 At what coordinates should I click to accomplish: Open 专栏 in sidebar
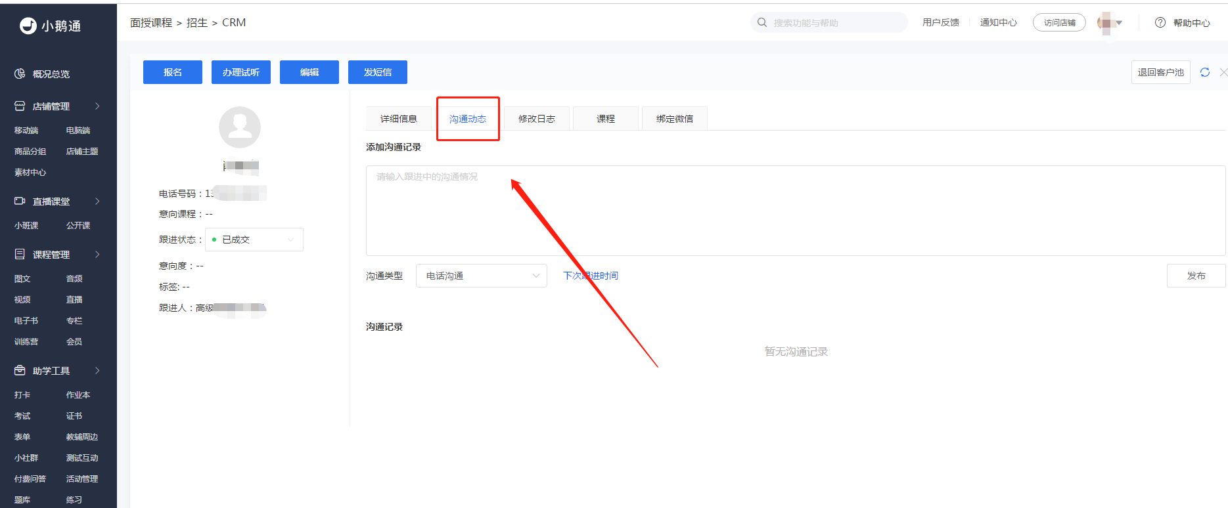(74, 321)
